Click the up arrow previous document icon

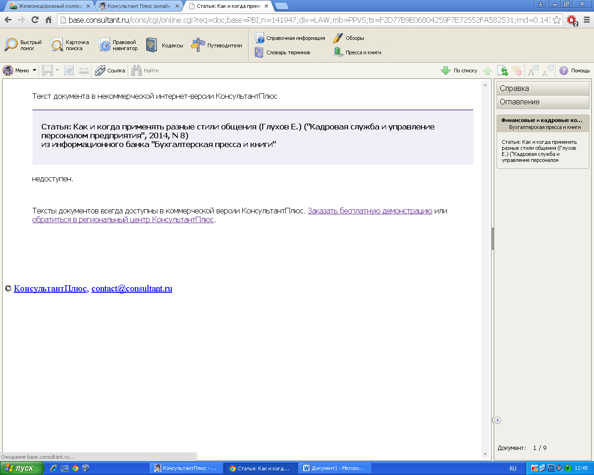pyautogui.click(x=487, y=71)
